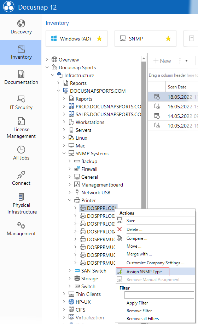The width and height of the screenshot is (198, 324).
Task: Open Physical Infrastructure
Action: point(21,204)
